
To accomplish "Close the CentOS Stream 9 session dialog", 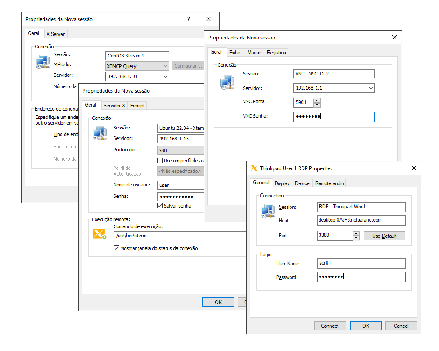I will 208,19.
